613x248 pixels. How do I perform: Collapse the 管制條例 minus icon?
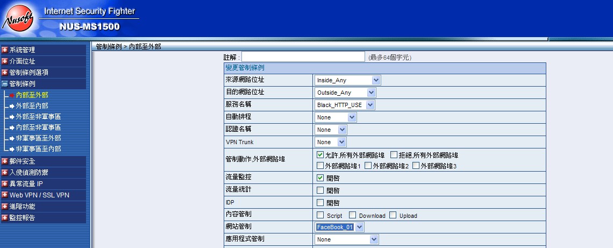[5, 84]
